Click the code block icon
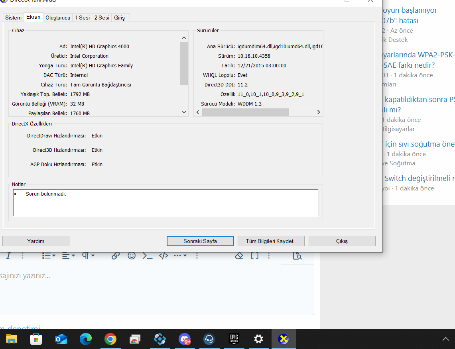Image resolution: width=455 pixels, height=349 pixels. pyautogui.click(x=163, y=256)
